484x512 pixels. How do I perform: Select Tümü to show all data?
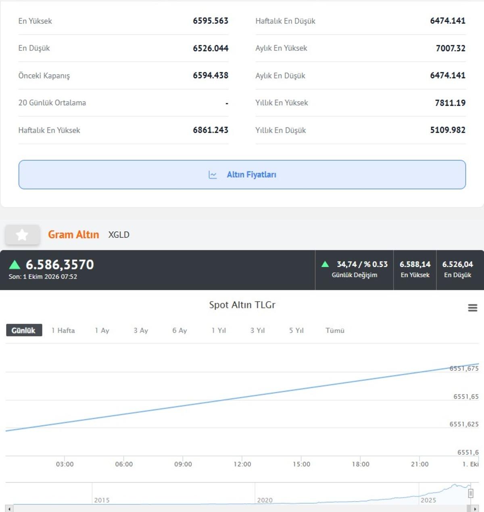click(x=335, y=331)
